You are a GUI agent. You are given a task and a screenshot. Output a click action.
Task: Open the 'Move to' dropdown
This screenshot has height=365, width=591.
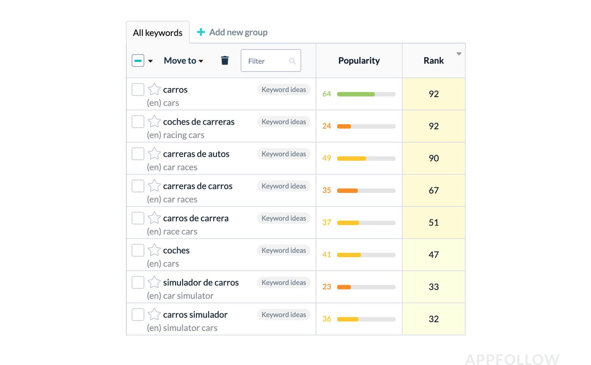[183, 60]
